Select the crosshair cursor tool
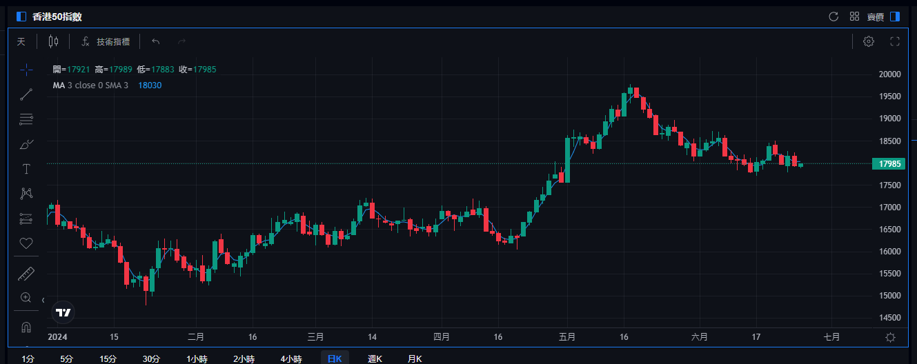The image size is (917, 364). (26, 70)
